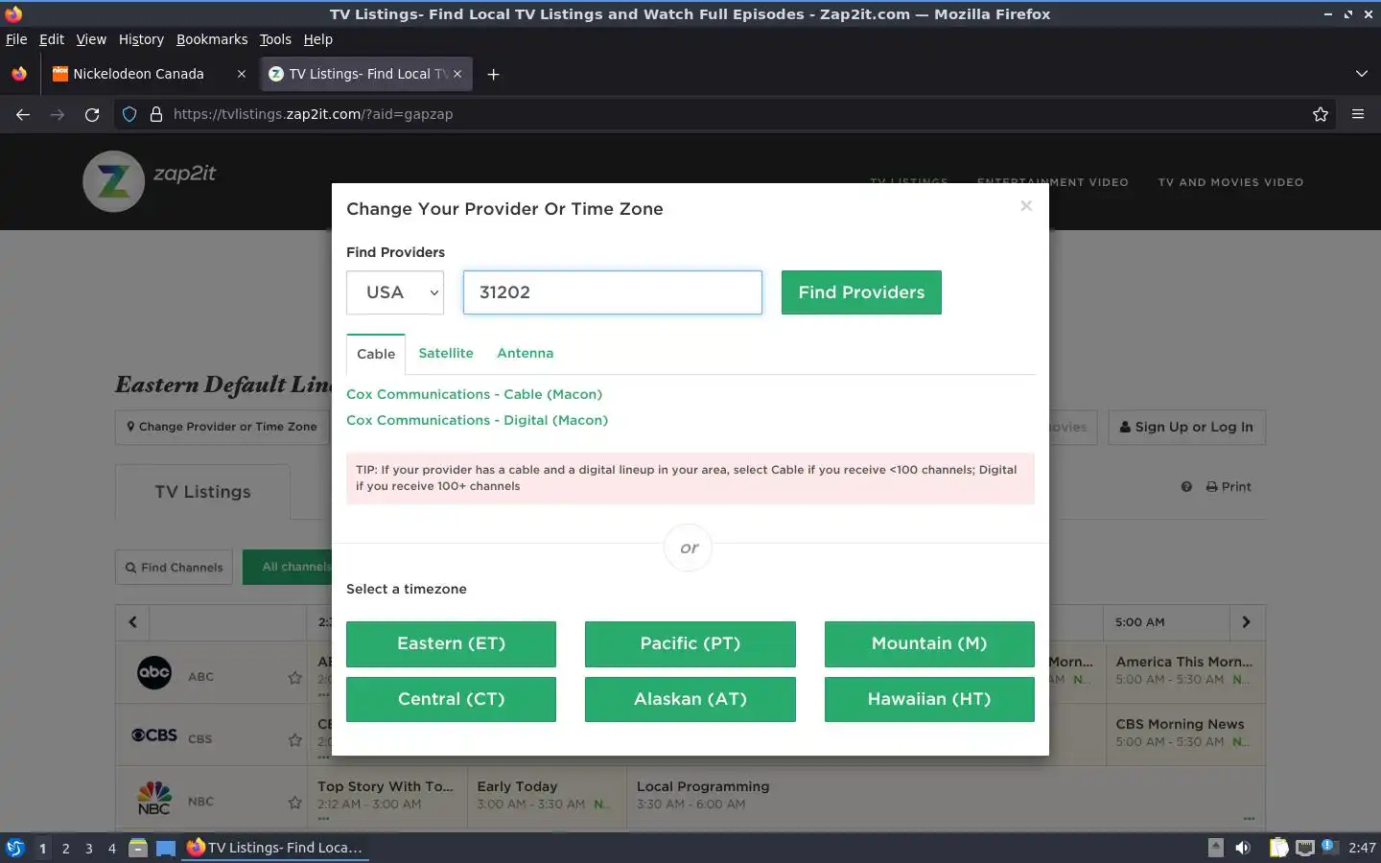Image resolution: width=1381 pixels, height=863 pixels.
Task: Click the help question mark icon near Print
Action: (1186, 487)
